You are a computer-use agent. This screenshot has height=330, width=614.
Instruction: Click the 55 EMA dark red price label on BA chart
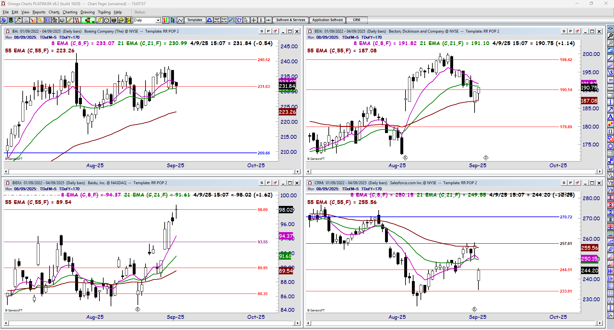[287, 112]
